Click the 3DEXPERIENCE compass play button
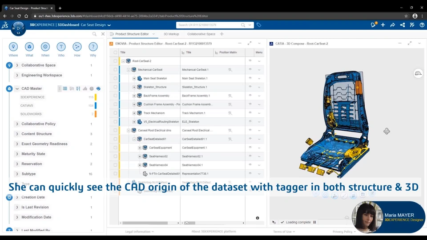Screen dimensions: 427x240 pos(18,28)
